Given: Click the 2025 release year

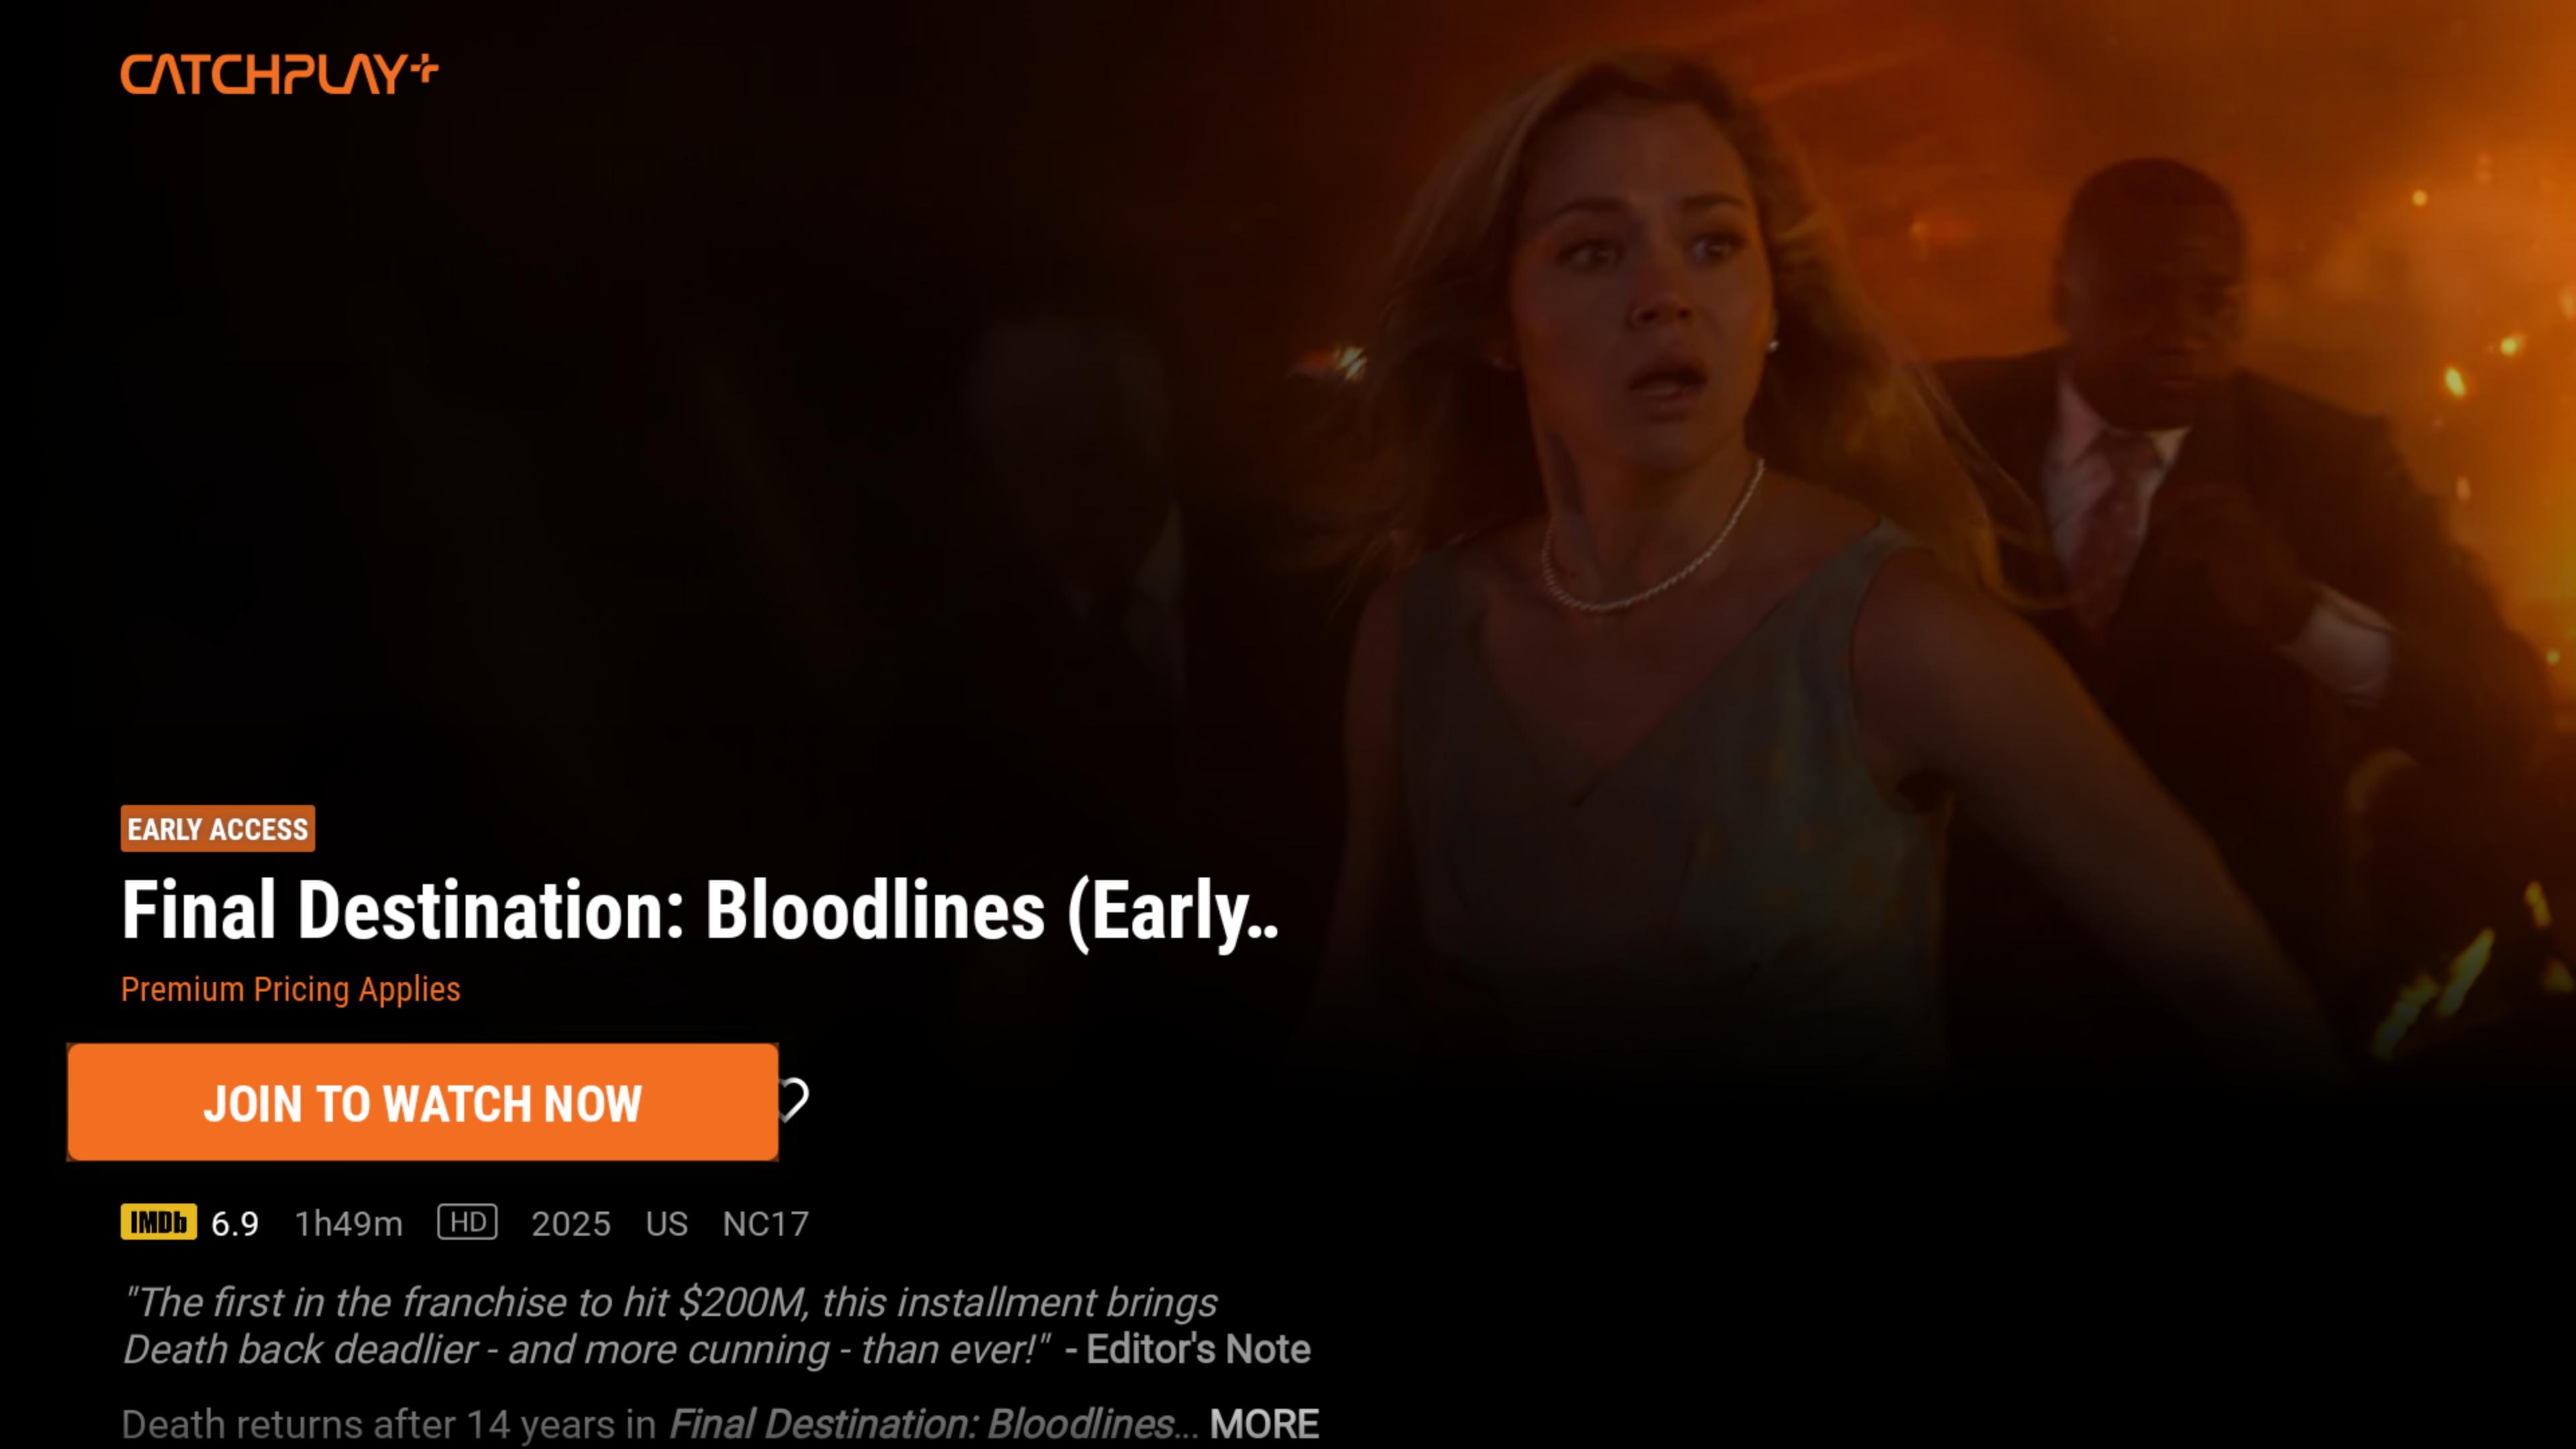Looking at the screenshot, I should 571,1223.
